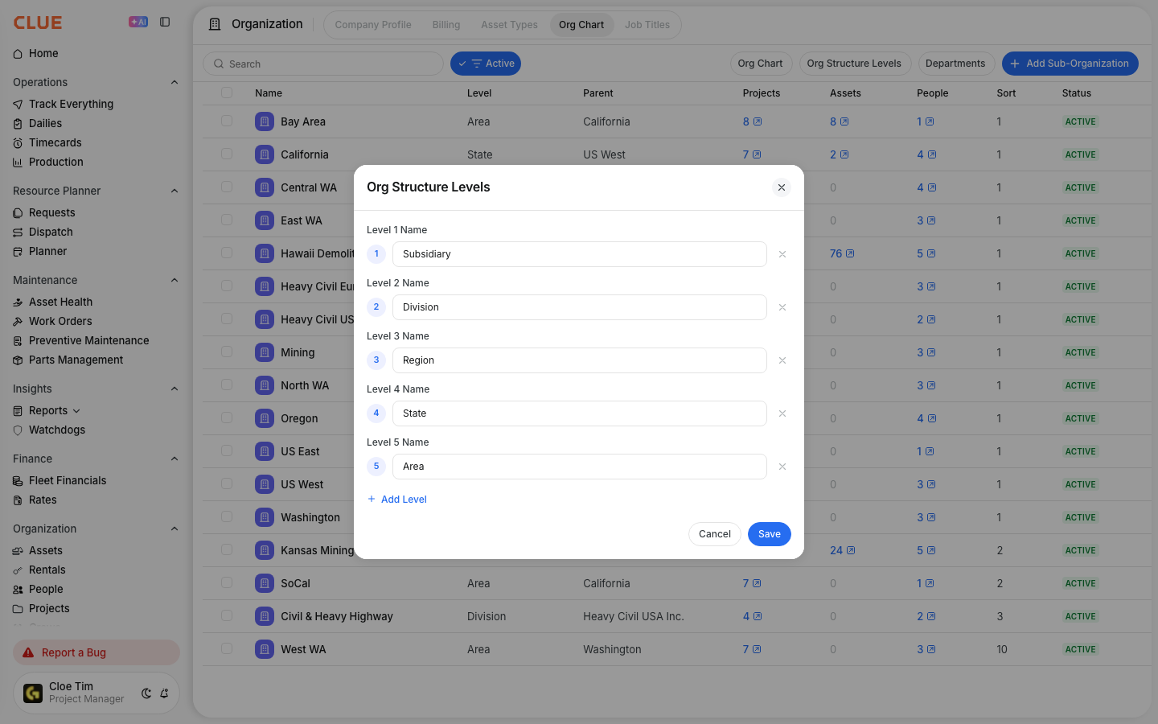This screenshot has height=724, width=1158.
Task: Collapse the Operations sidebar section
Action: 175,82
